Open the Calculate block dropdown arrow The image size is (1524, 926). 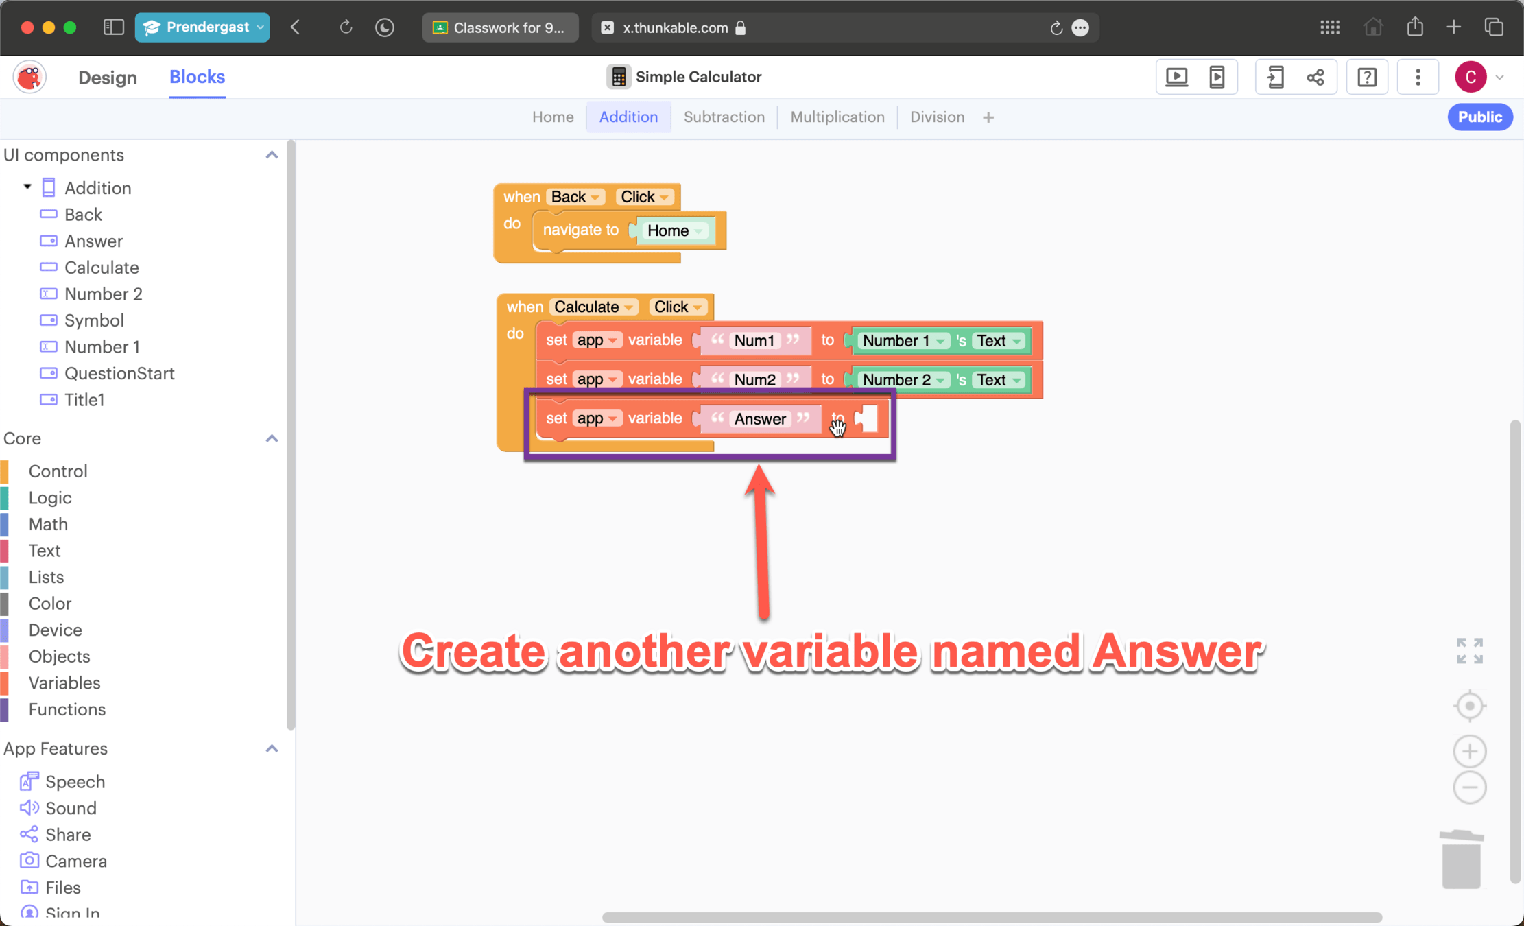tap(628, 308)
